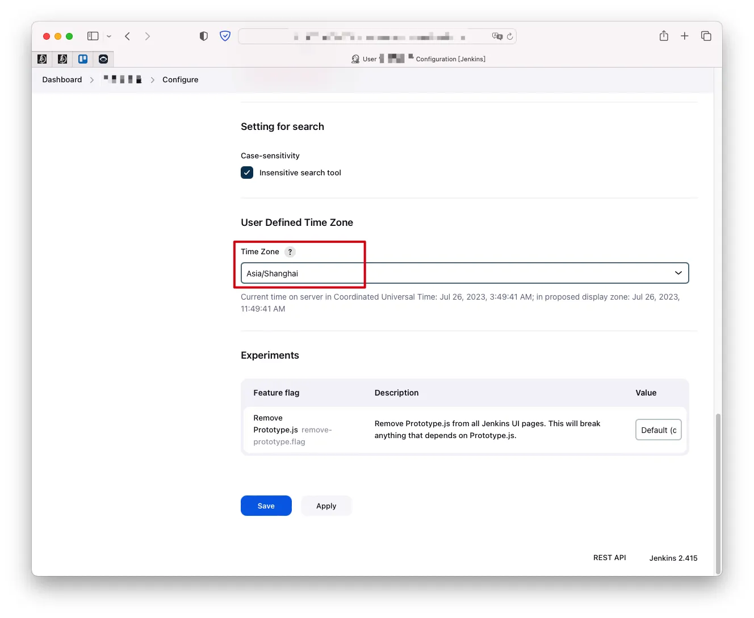Click the translate icon in address bar
The image size is (754, 618).
(x=497, y=36)
